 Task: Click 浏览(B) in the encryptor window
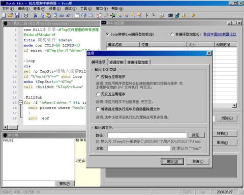227,118
